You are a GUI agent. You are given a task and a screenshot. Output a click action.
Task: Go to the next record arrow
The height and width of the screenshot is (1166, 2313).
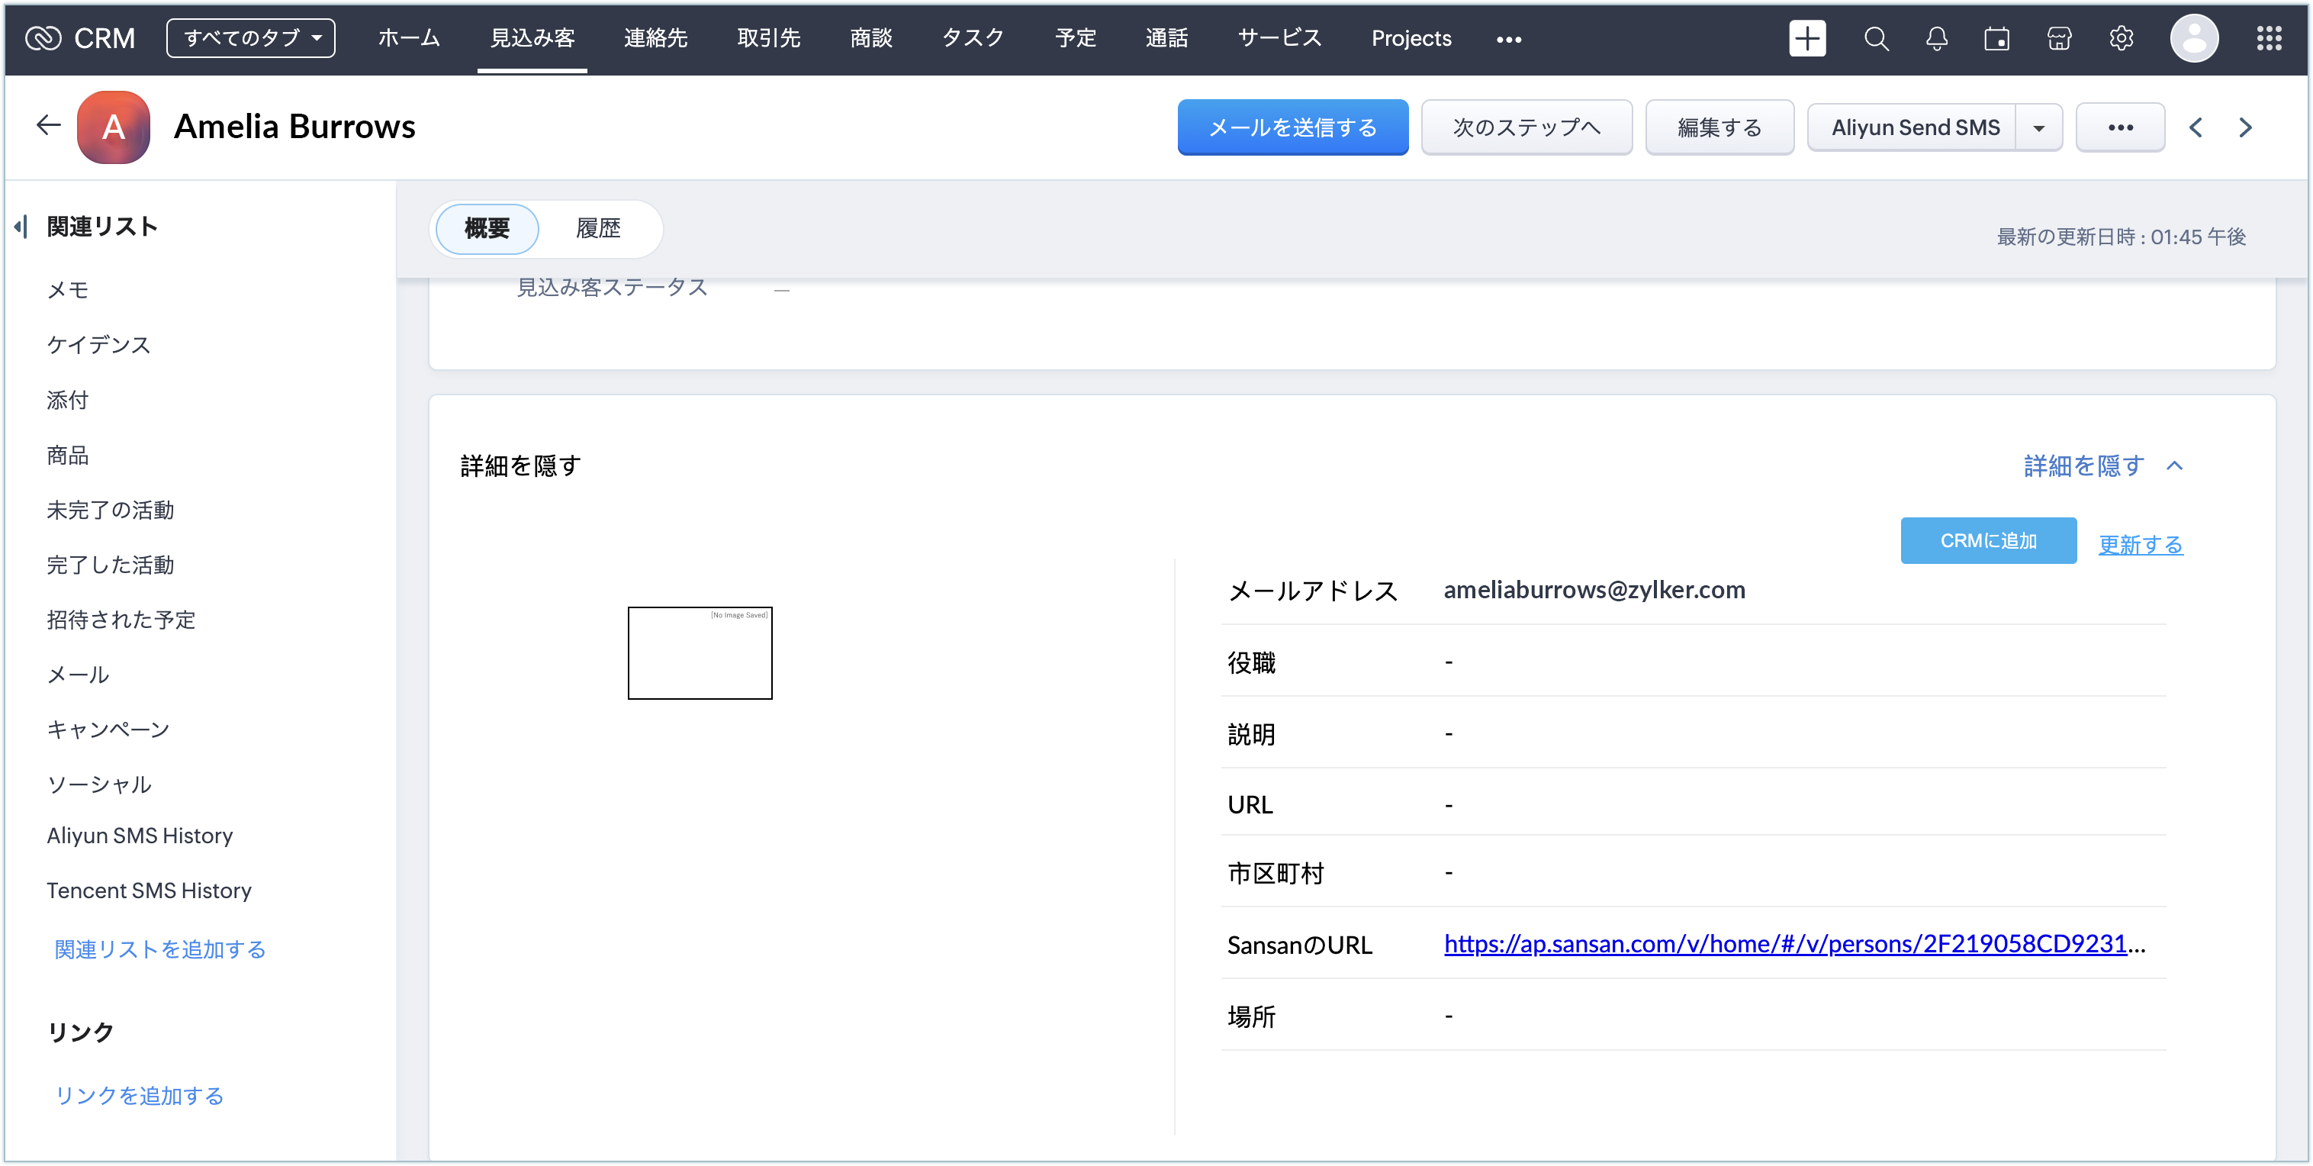tap(2245, 127)
